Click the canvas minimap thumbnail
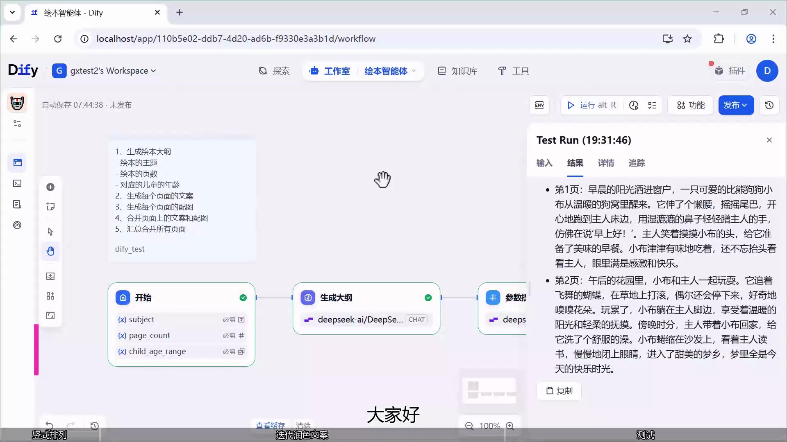The height and width of the screenshot is (442, 787). coord(489,390)
